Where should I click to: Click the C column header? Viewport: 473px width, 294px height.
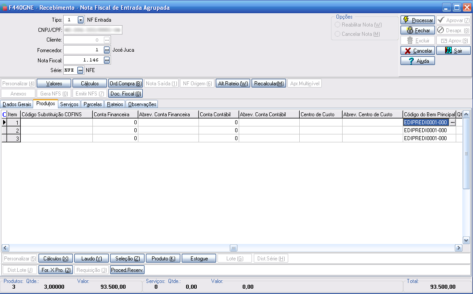coord(4,115)
